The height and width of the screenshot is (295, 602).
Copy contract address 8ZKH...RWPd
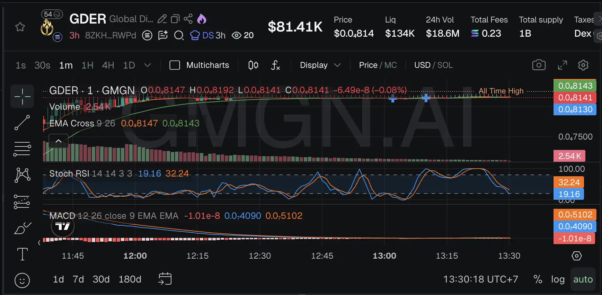tap(110, 35)
